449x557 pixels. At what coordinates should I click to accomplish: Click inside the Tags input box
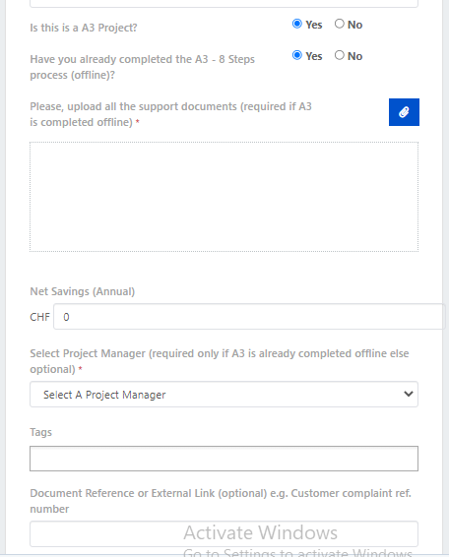click(x=224, y=459)
